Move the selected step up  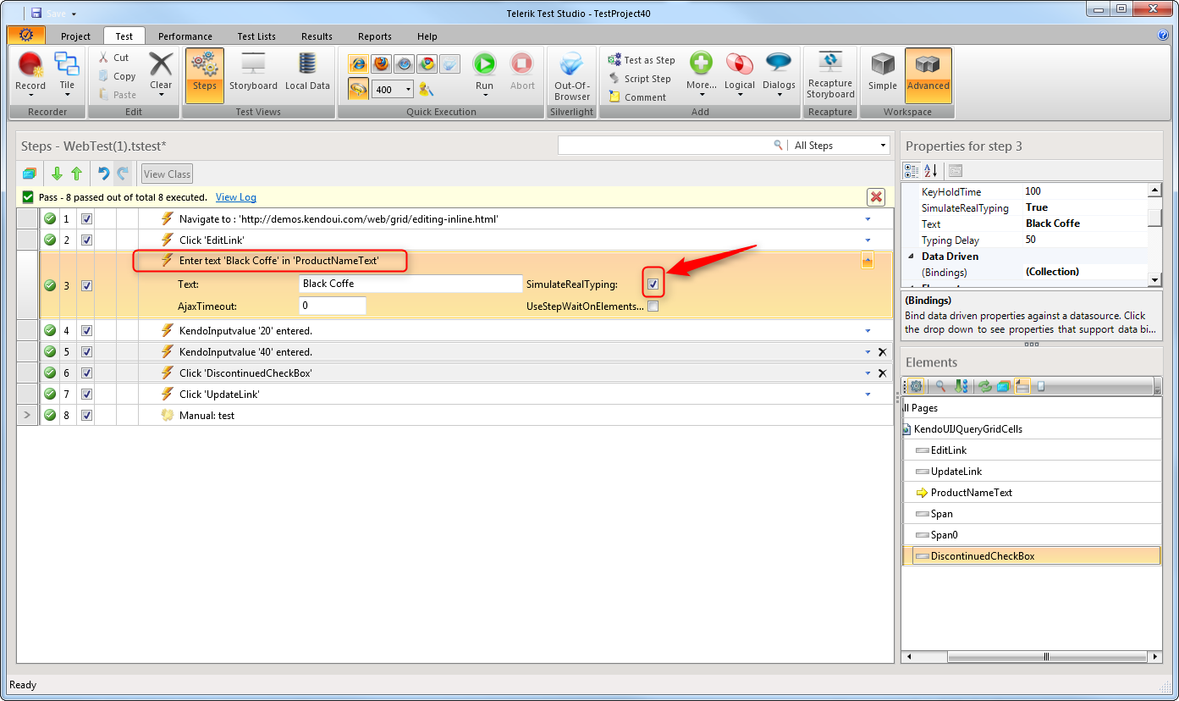point(76,174)
